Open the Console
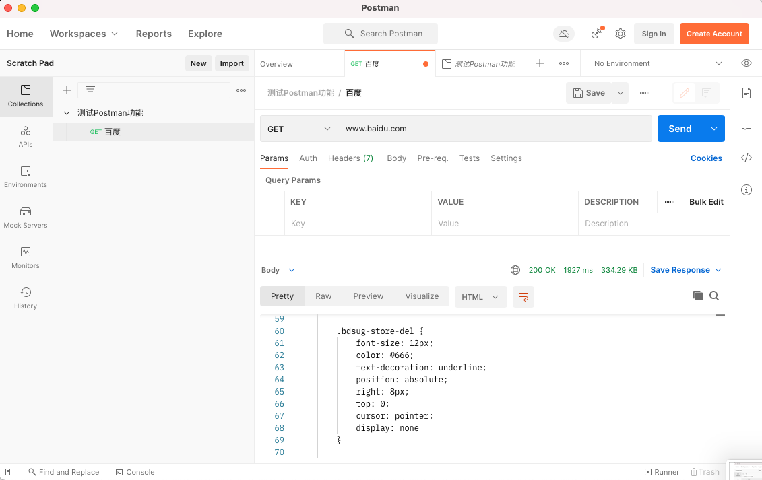Screen dimensions: 762x480 [135, 472]
